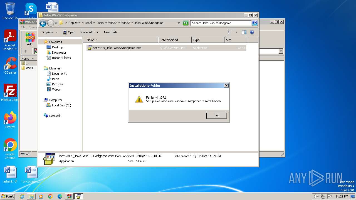Close the Installations-Fehler dialog with X
Viewport: 356px width, 200px height.
point(226,86)
